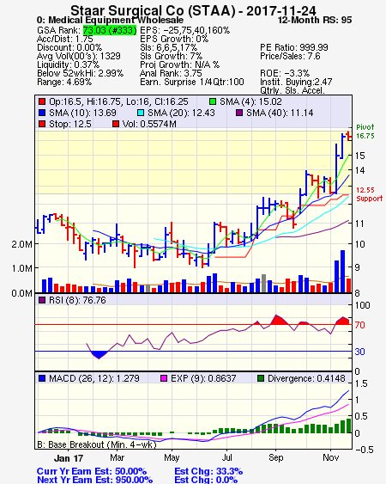
Task: Click the SMA (4): 15.02 legend text
Action: pos(250,101)
